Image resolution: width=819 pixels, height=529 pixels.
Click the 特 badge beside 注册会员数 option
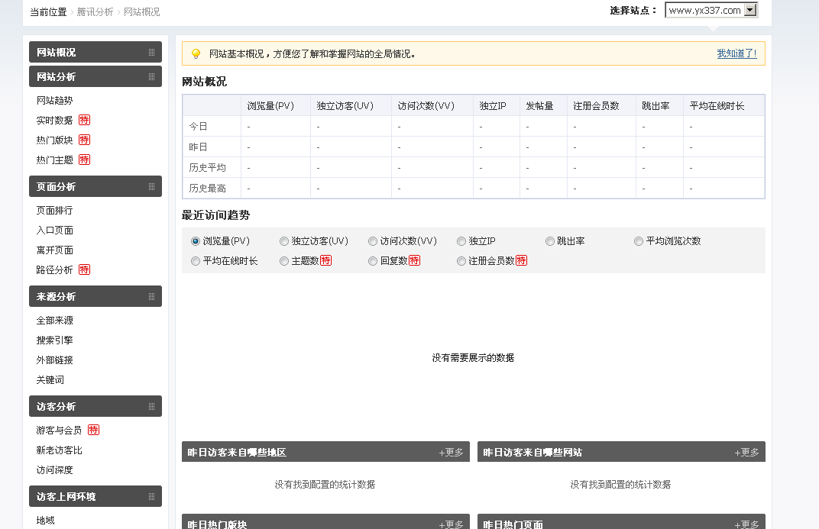coord(521,260)
